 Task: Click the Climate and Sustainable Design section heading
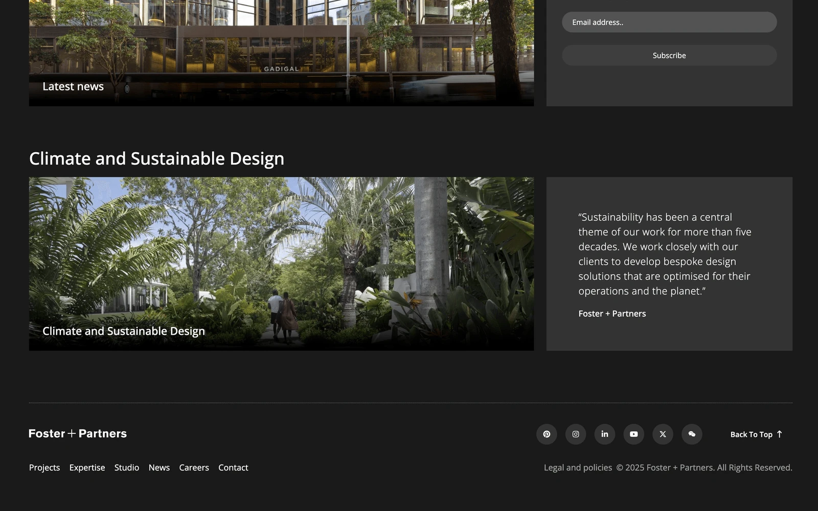(x=156, y=158)
